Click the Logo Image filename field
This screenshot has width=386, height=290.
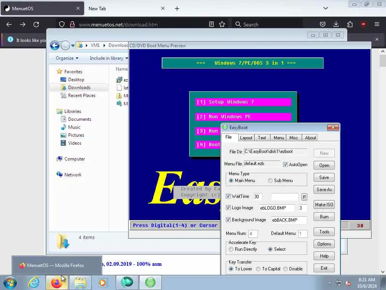pyautogui.click(x=277, y=208)
